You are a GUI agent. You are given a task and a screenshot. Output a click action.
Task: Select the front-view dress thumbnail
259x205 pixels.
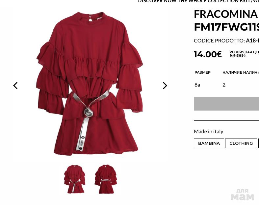(x=74, y=179)
